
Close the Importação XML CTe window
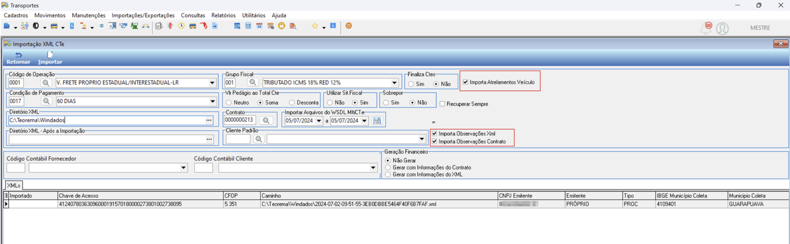coord(780,43)
